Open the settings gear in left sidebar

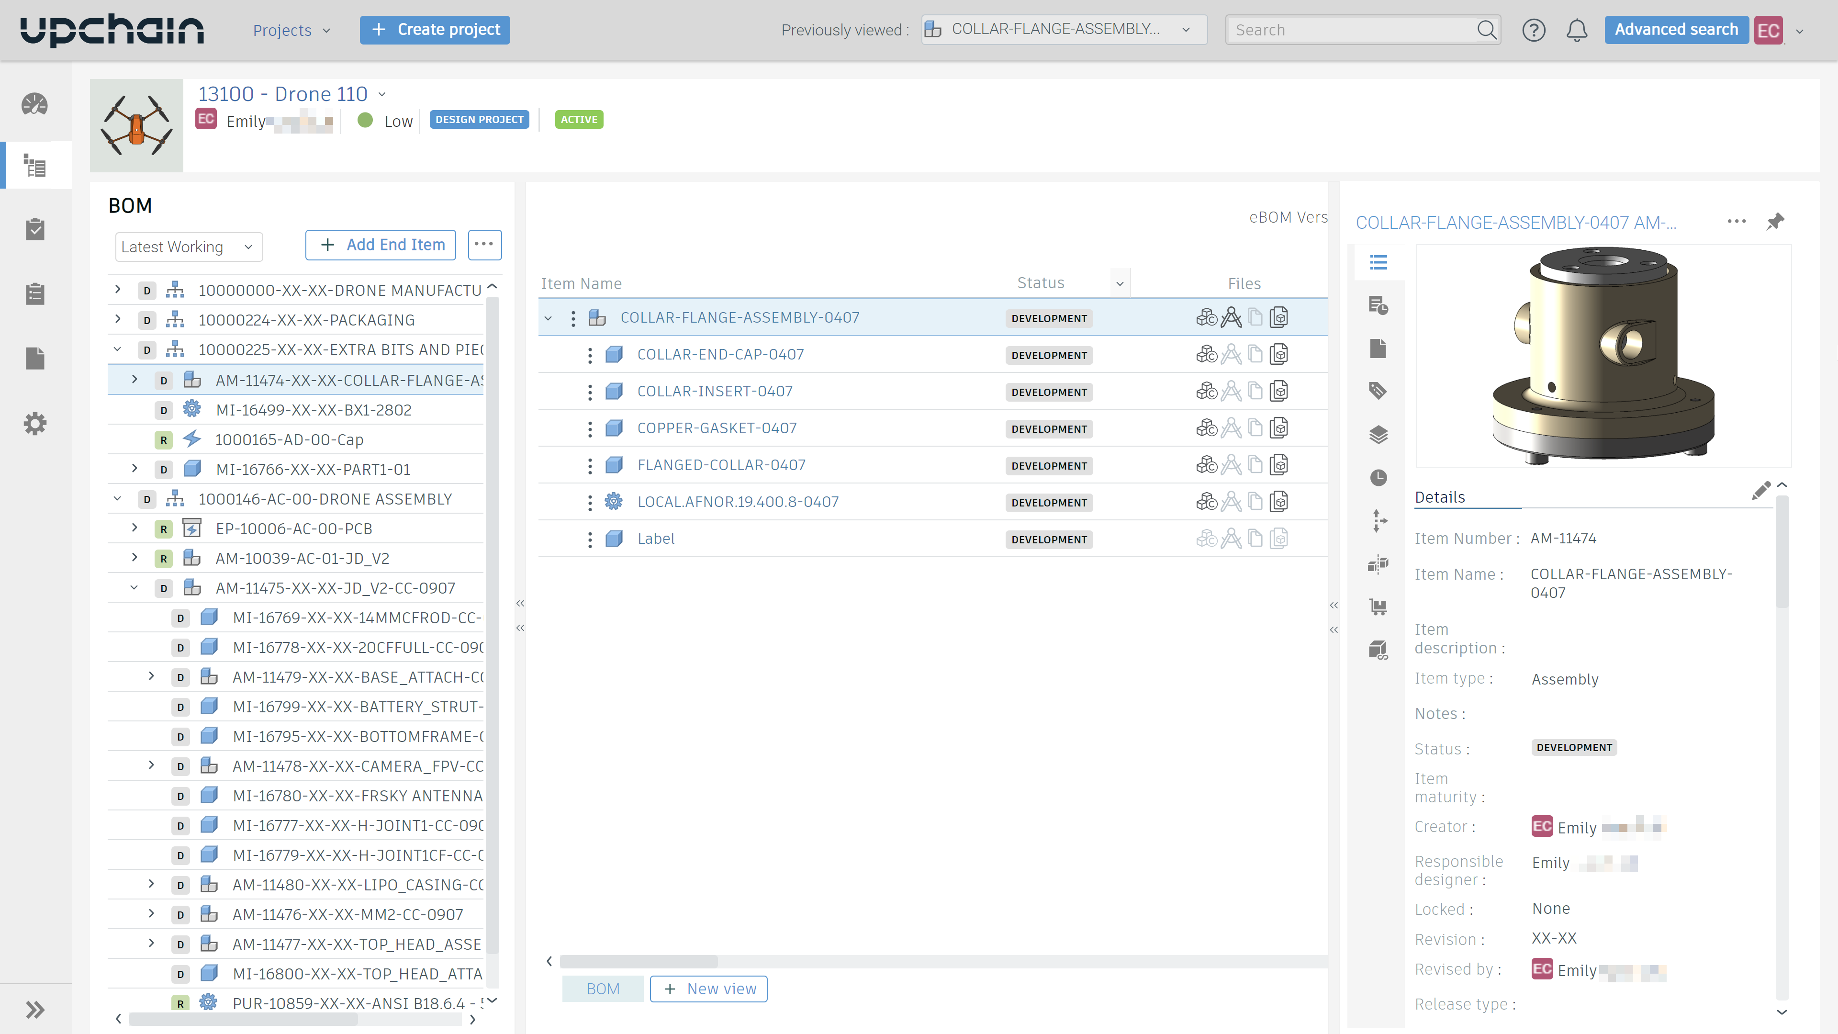pos(34,424)
